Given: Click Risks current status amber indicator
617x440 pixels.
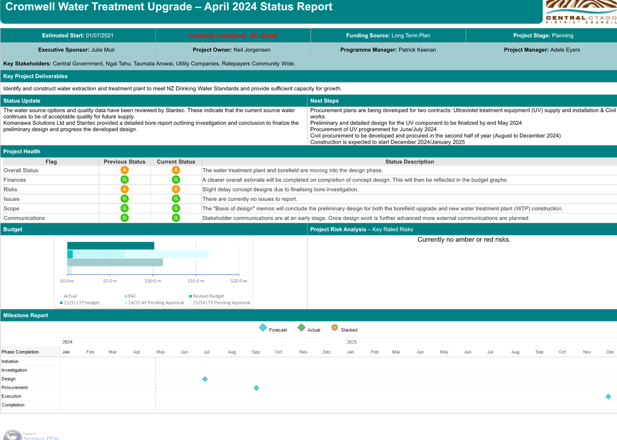Looking at the screenshot, I should tap(176, 189).
